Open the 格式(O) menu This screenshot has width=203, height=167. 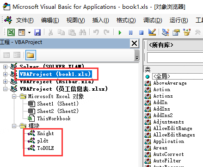126,20
